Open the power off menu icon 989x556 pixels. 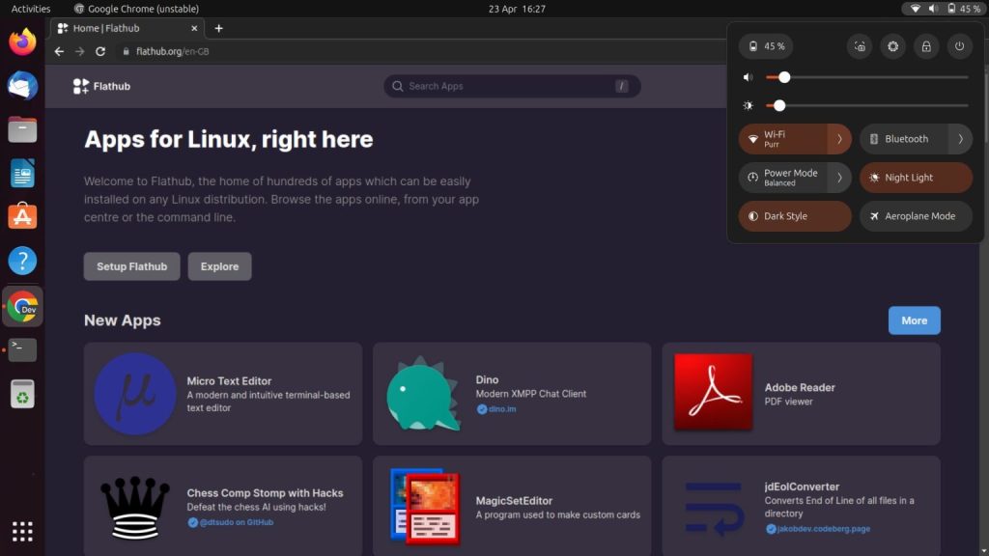pos(959,46)
